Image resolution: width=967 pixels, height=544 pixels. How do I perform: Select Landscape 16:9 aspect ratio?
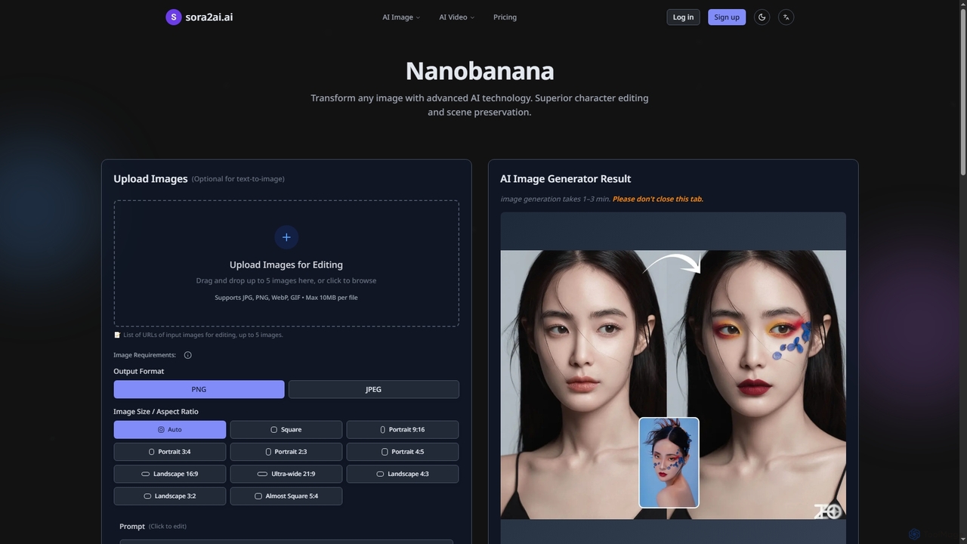pyautogui.click(x=170, y=474)
